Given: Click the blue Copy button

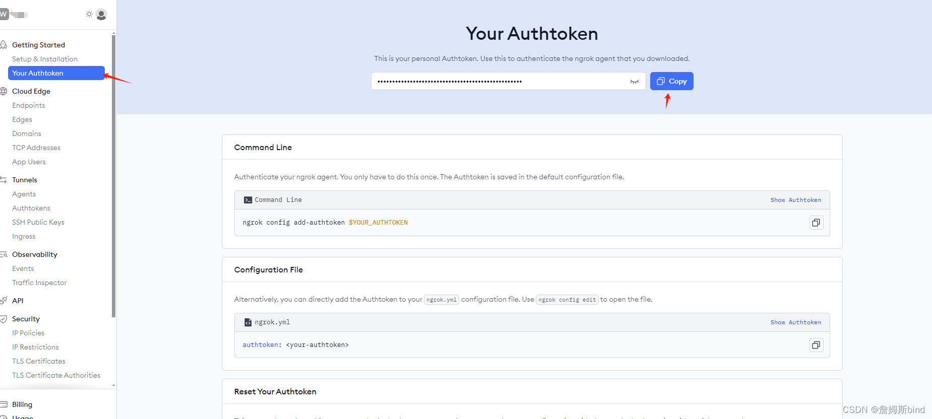Looking at the screenshot, I should click(x=671, y=81).
